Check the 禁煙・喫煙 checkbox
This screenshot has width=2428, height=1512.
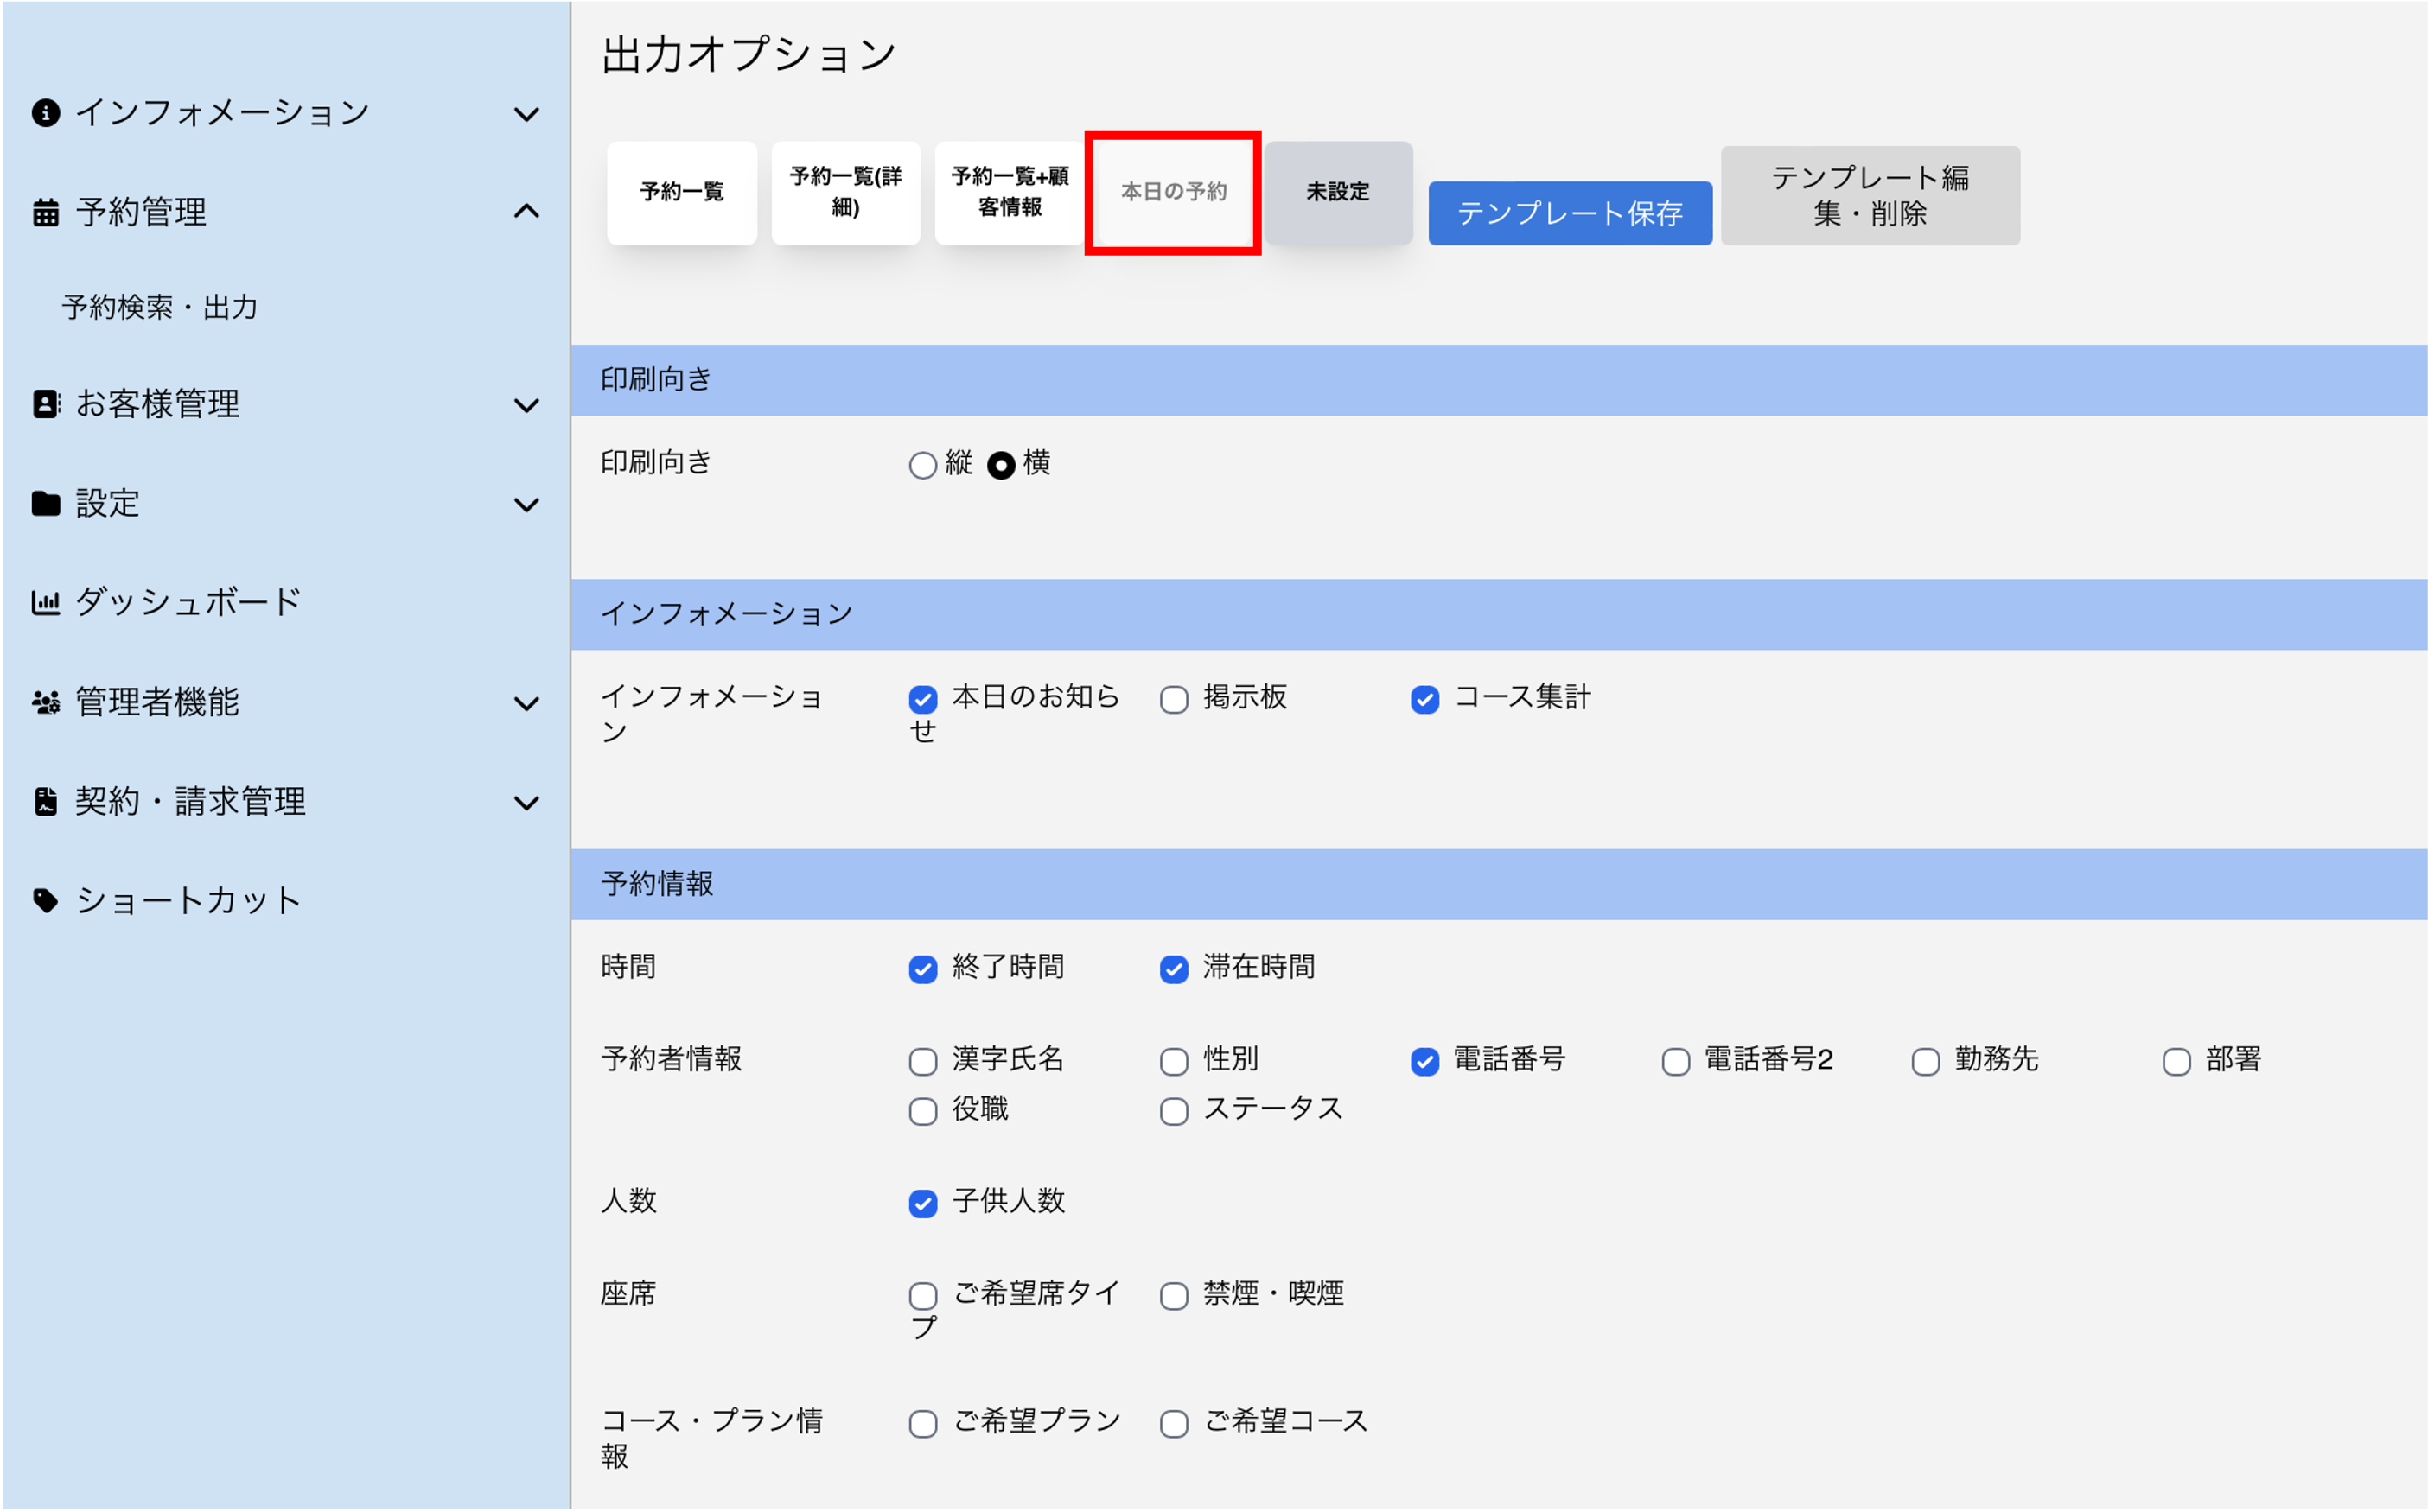[x=1174, y=1296]
